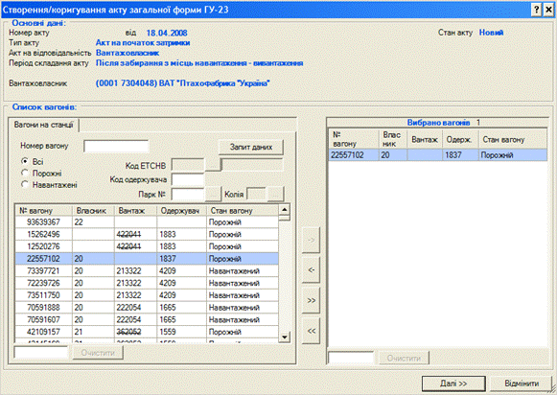The width and height of the screenshot is (557, 395).
Task: Click the wagon list scroll-down arrow
Action: (284, 337)
